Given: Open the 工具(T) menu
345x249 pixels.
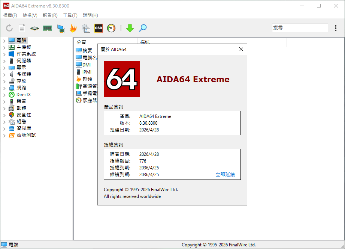Looking at the screenshot, I should point(70,15).
